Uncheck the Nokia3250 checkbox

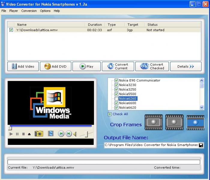tap(116, 89)
